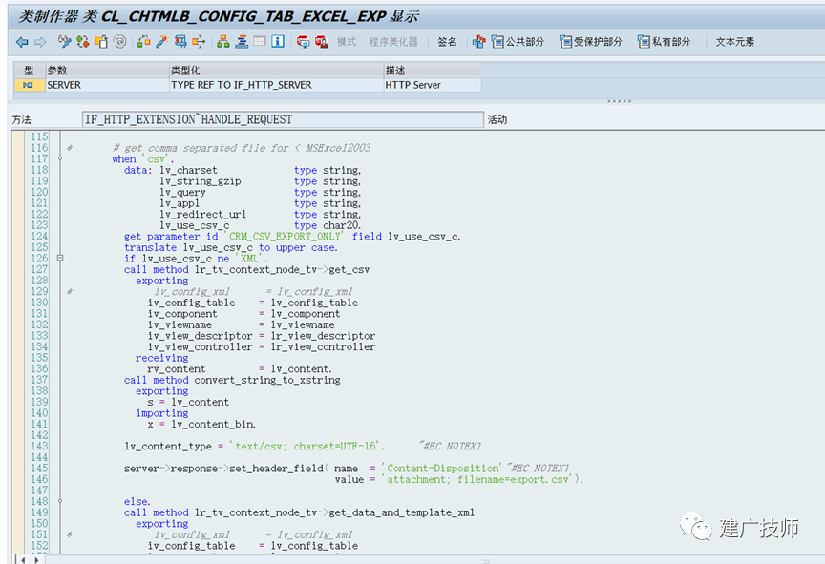Image resolution: width=825 pixels, height=564 pixels.
Task: Select the HTTP Server description cell
Action: pos(433,85)
